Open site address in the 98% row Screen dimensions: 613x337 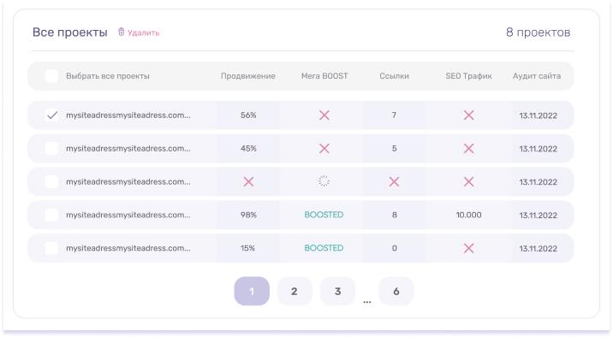pyautogui.click(x=128, y=215)
